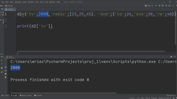Click line number 3 in the gutter
The image size is (177, 99).
pyautogui.click(x=6, y=26)
